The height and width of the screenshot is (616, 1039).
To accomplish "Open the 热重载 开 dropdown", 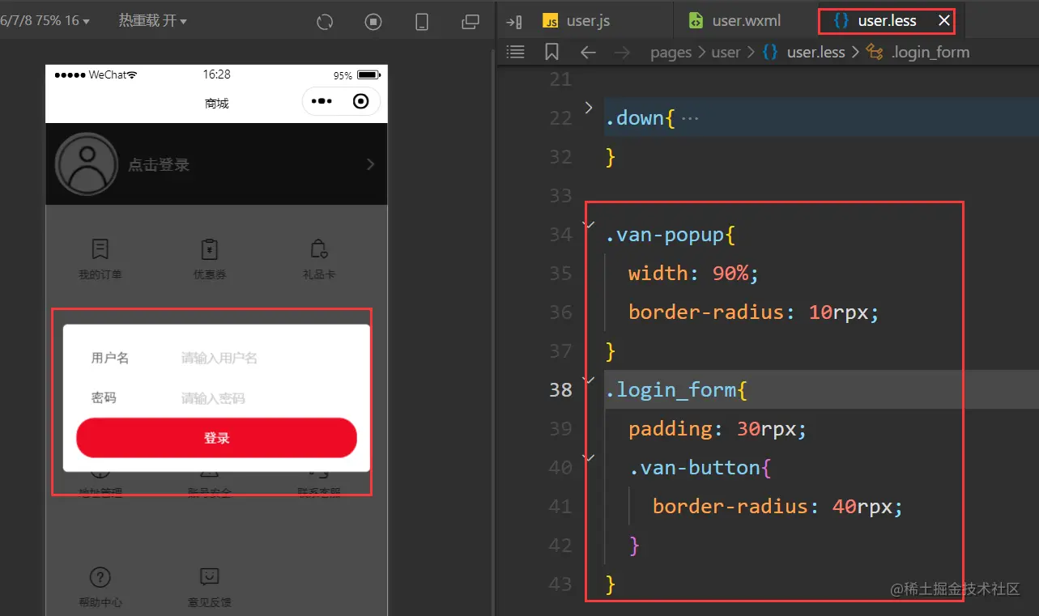I will 152,20.
